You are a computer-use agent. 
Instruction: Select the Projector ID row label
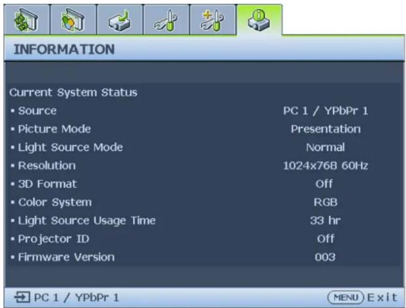pos(53,239)
